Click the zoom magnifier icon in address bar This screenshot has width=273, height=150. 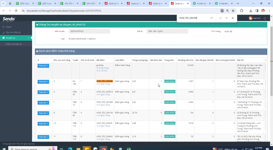(227, 11)
